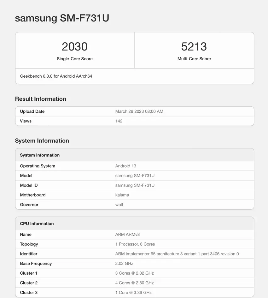Screen dimensions: 268x298
Task: Select the Android 13 operating system value
Action: tap(126, 166)
